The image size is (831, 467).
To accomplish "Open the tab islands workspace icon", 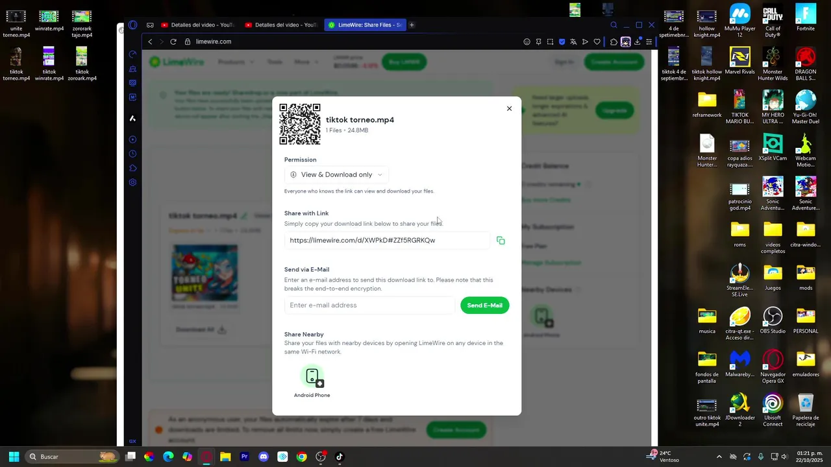I will coord(150,25).
